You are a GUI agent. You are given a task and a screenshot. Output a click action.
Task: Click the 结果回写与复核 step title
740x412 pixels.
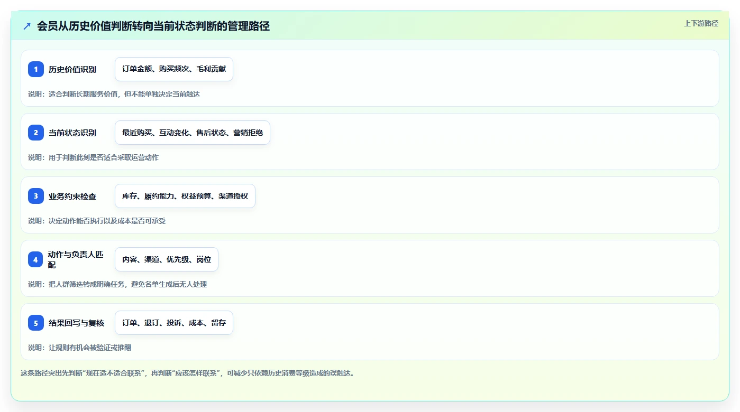tap(76, 323)
